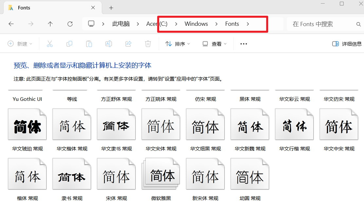Image resolution: width=364 pixels, height=204 pixels.
Task: Open the 新建 dropdown
Action: (x=20, y=44)
